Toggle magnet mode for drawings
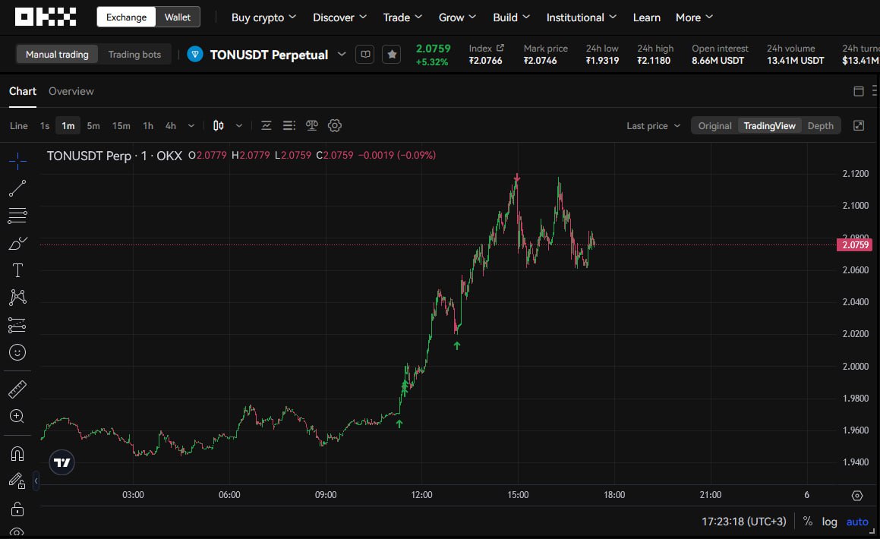This screenshot has height=539, width=880. [17, 453]
